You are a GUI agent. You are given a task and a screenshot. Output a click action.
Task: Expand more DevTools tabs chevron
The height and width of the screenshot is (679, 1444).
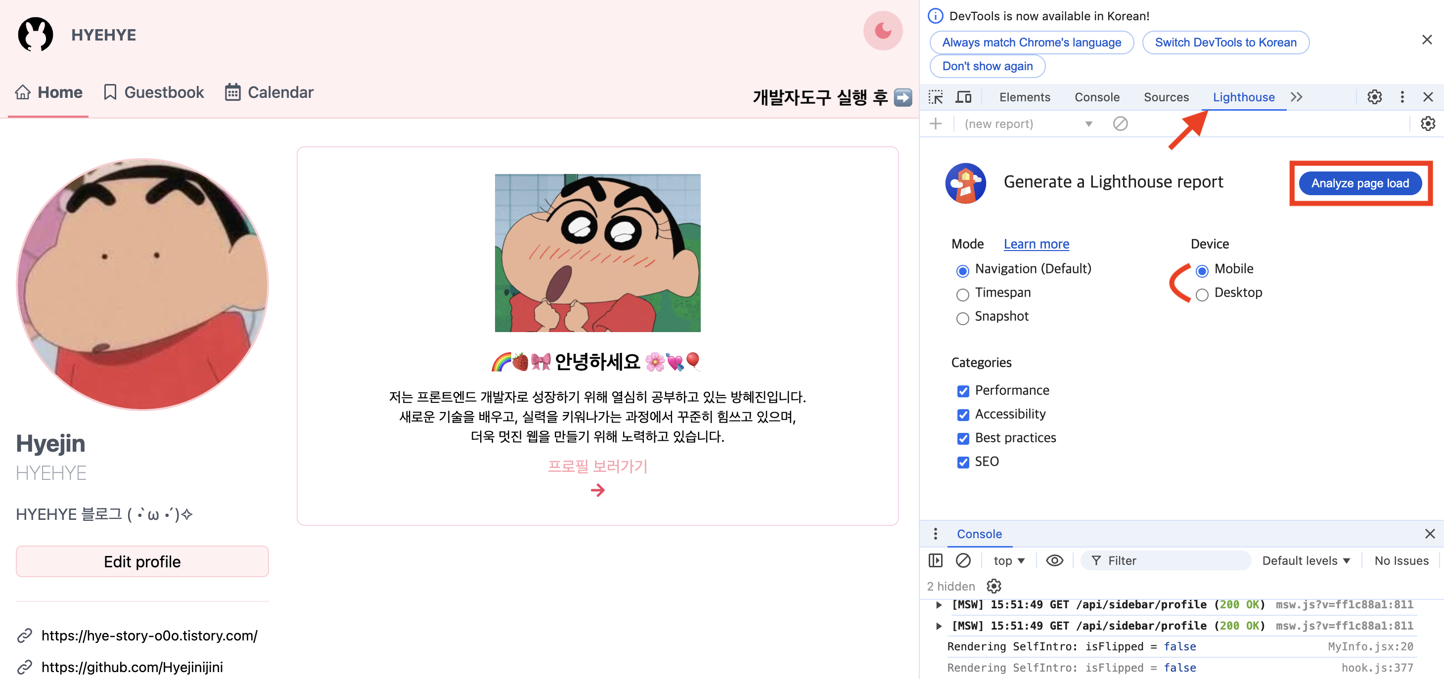click(1296, 97)
